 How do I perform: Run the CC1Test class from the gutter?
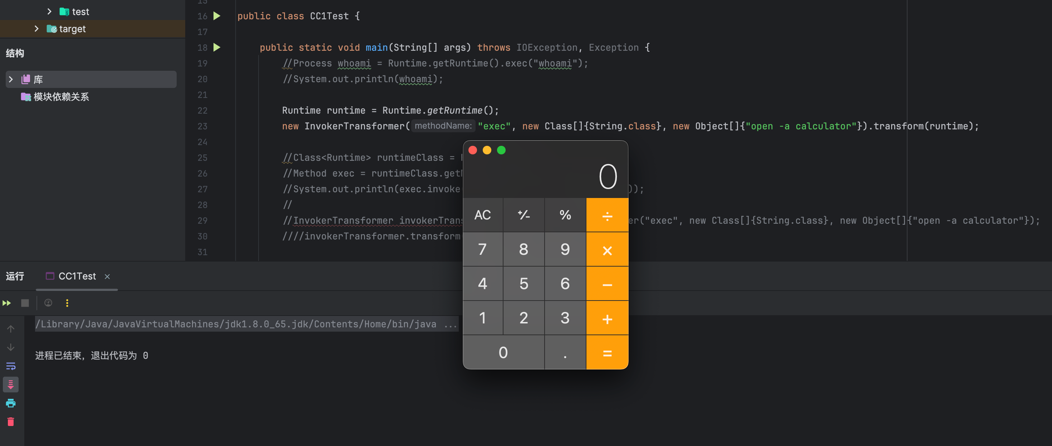coord(217,16)
